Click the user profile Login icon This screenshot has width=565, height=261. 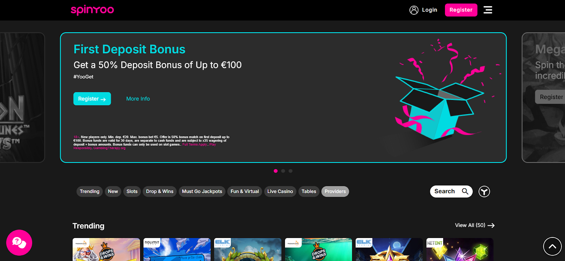pos(414,10)
